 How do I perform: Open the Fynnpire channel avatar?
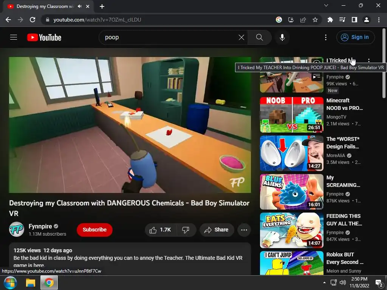tap(17, 229)
